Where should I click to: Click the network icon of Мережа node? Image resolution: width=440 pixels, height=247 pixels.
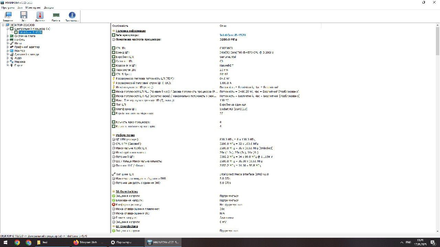(x=12, y=62)
